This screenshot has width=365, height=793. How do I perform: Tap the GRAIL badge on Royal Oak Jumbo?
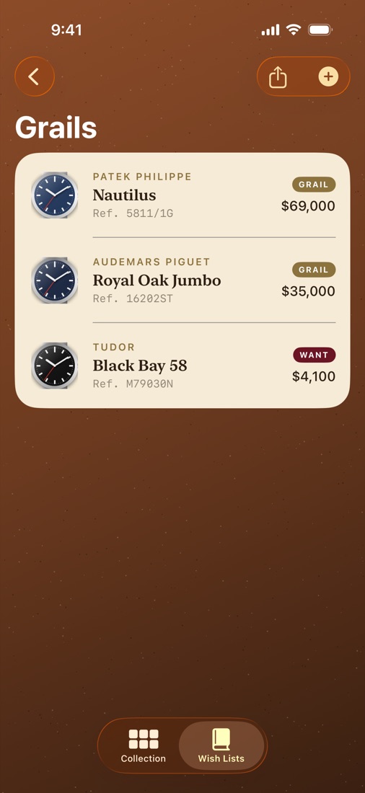point(314,270)
